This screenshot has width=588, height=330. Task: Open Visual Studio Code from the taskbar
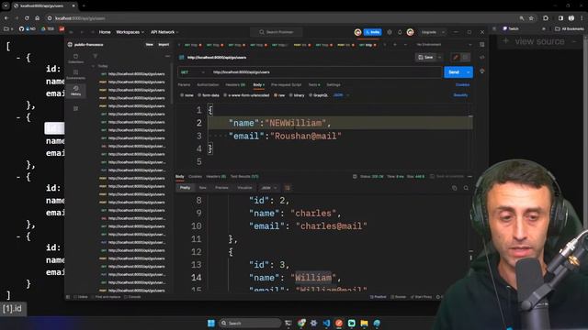pyautogui.click(x=326, y=323)
